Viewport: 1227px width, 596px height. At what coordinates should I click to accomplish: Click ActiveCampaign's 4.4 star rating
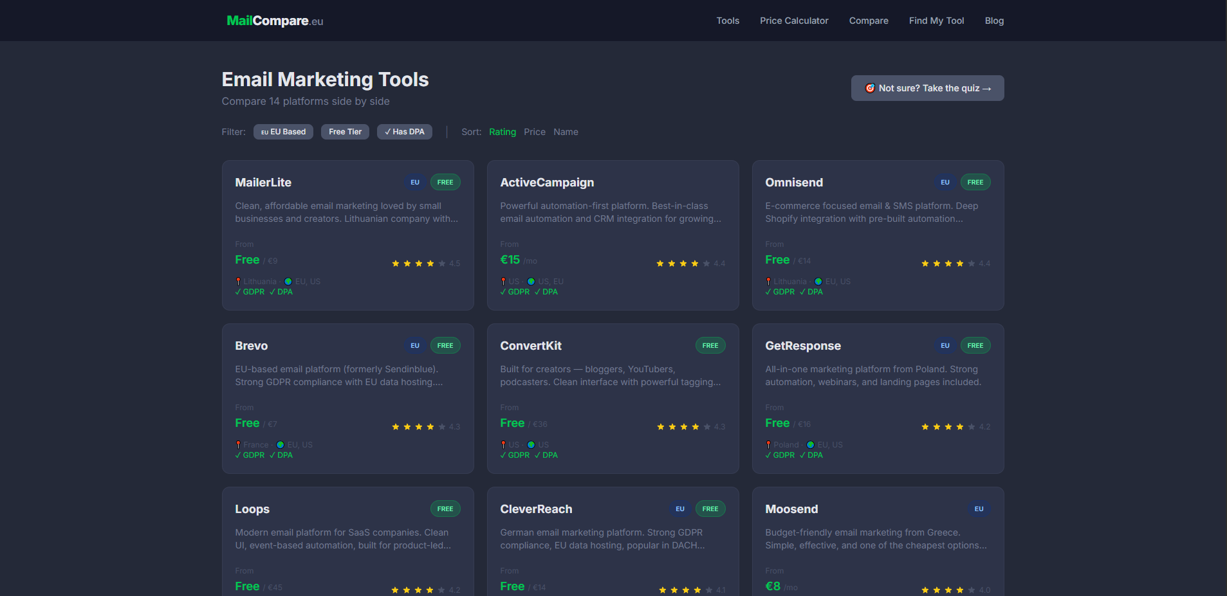click(691, 264)
